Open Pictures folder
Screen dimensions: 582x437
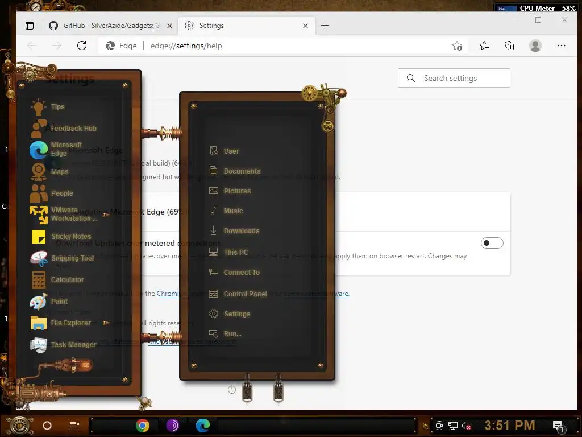pyautogui.click(x=230, y=191)
